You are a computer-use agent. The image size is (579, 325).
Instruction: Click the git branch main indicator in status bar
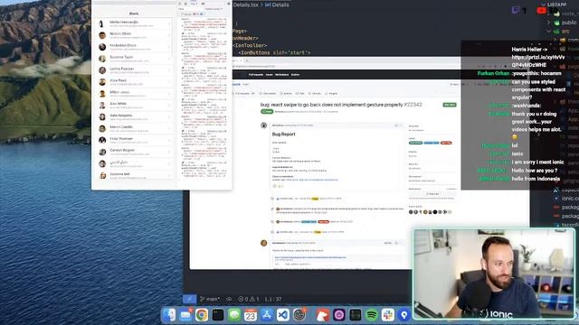click(x=210, y=299)
